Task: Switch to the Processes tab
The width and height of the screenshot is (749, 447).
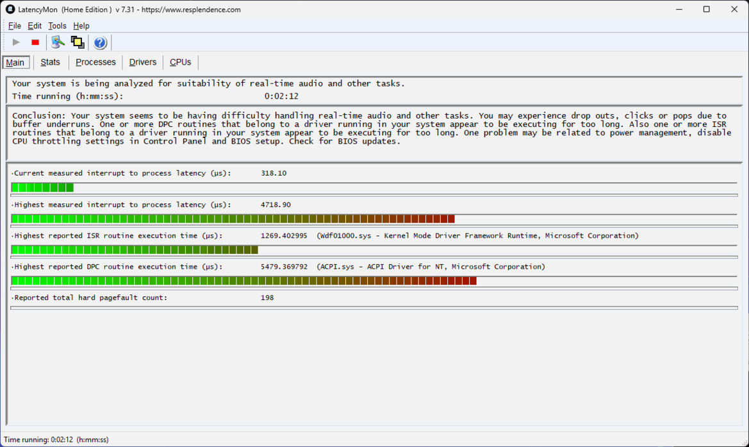Action: coord(95,62)
